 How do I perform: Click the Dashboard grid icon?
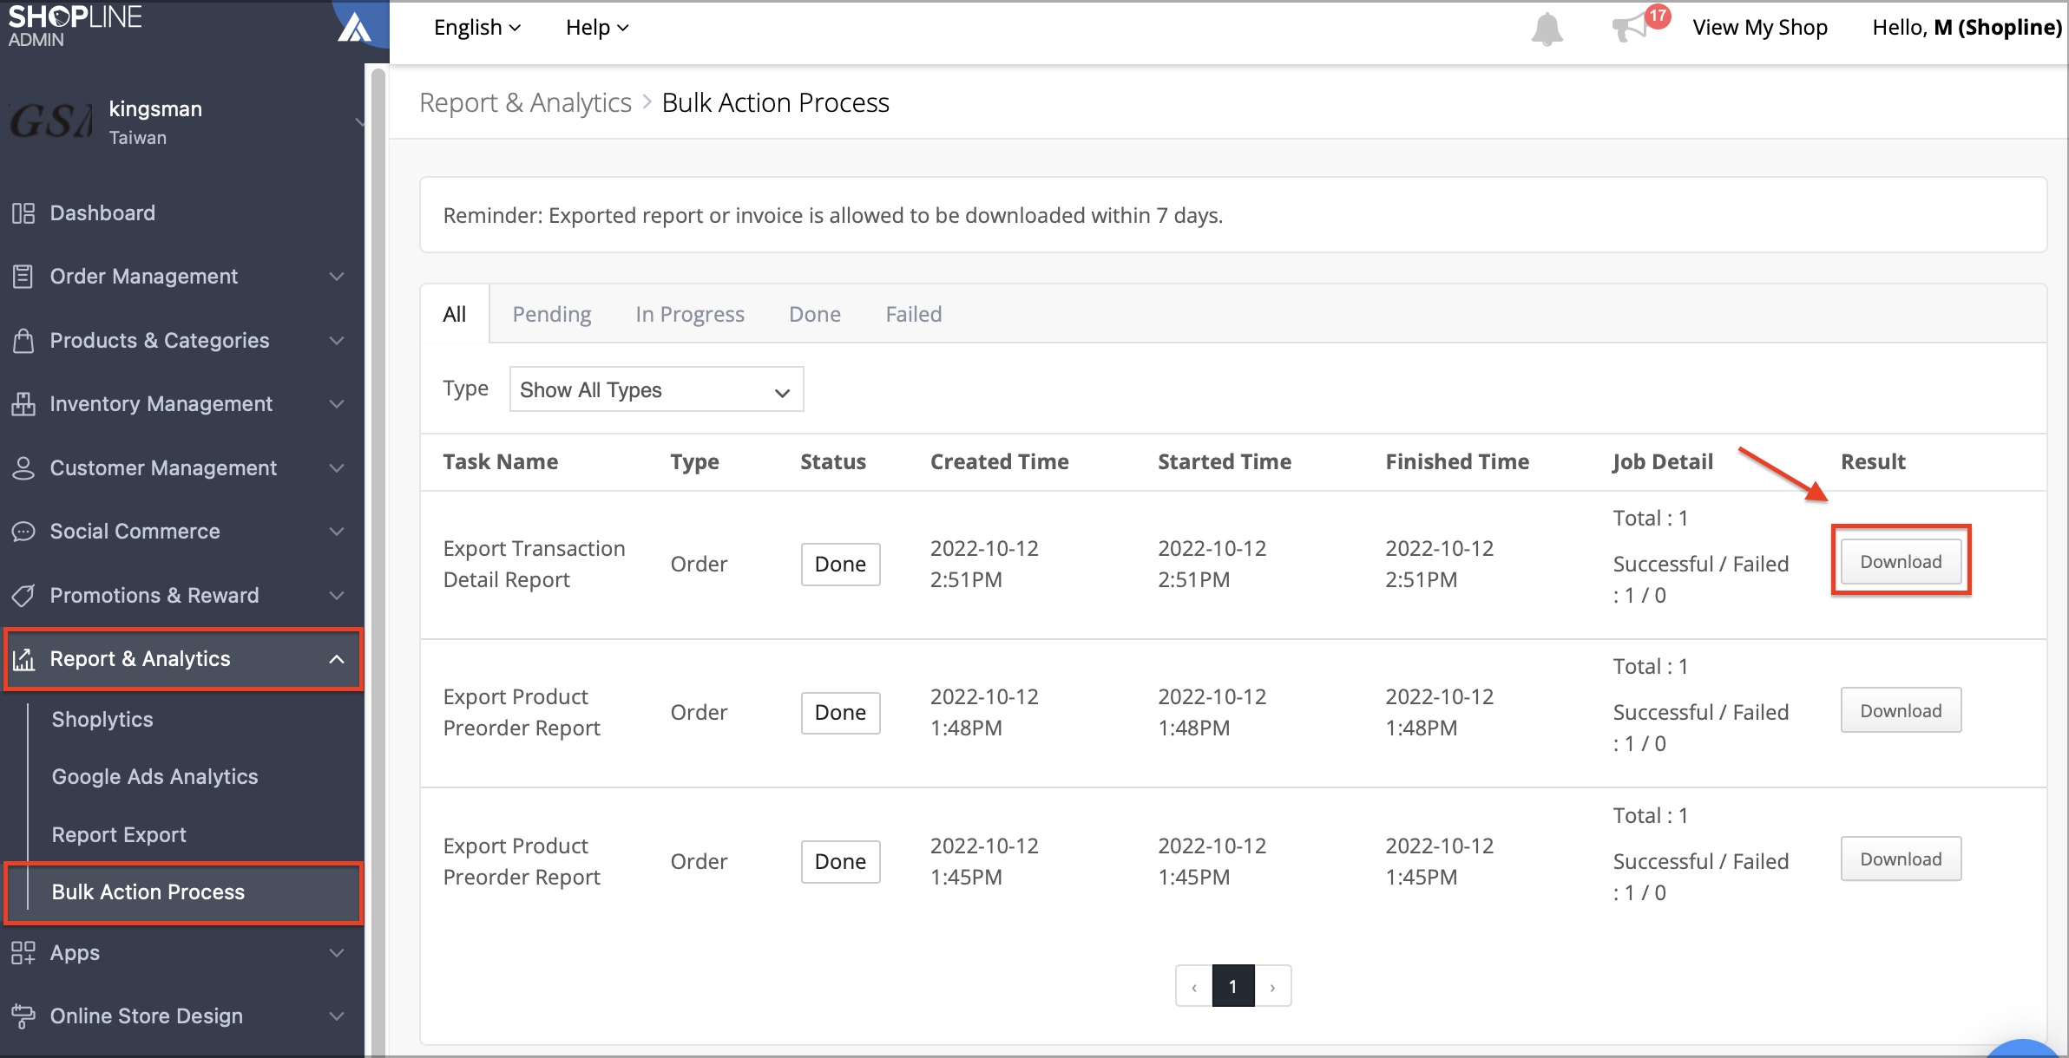(23, 213)
